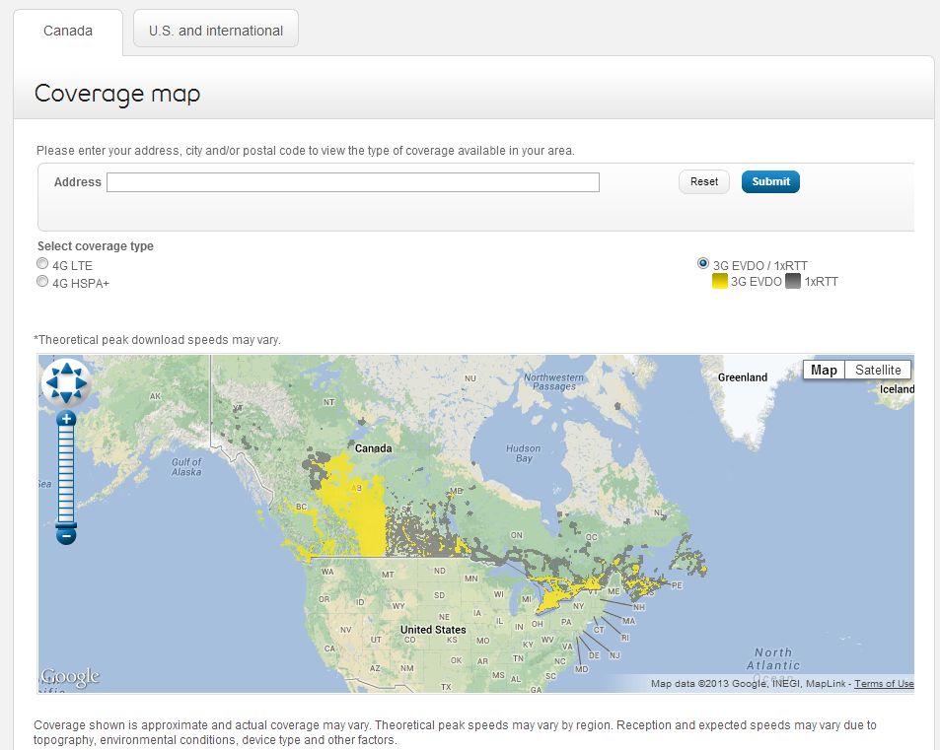Open the Terms of Use link

884,684
